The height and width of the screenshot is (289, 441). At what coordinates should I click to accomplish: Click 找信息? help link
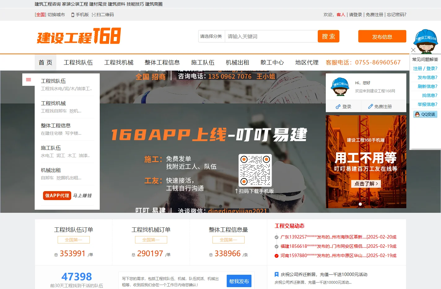click(430, 95)
